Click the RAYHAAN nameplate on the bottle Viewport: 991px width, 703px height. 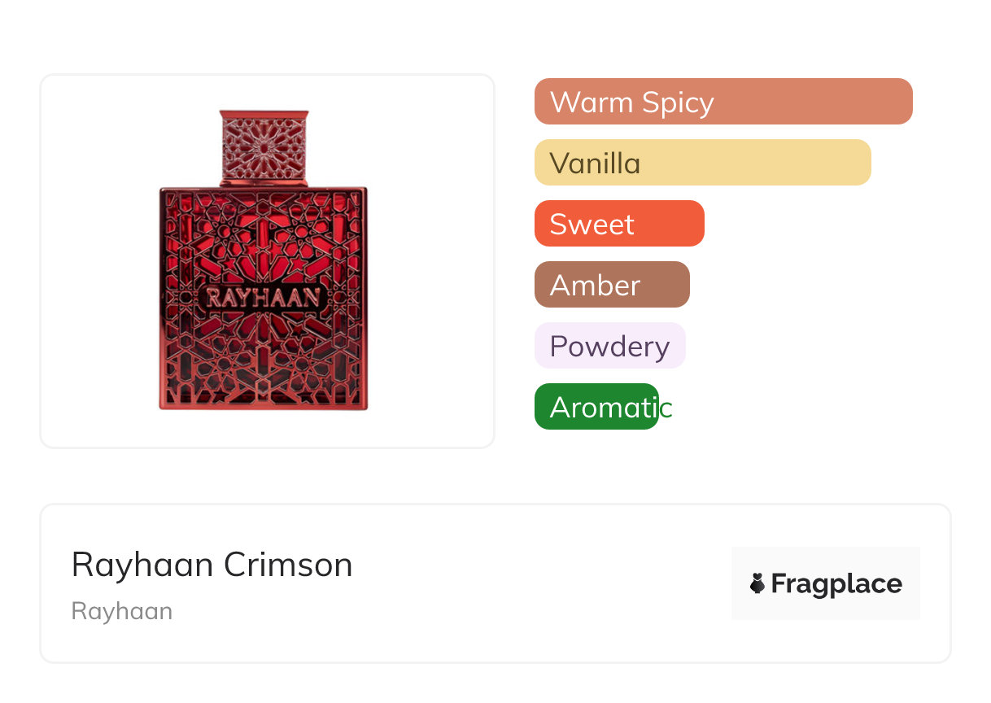[x=263, y=298]
